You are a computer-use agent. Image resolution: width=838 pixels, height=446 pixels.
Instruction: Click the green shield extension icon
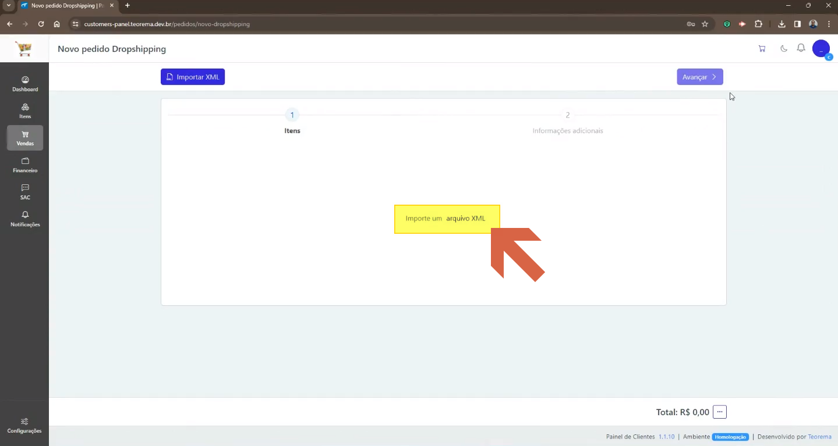[x=727, y=24]
